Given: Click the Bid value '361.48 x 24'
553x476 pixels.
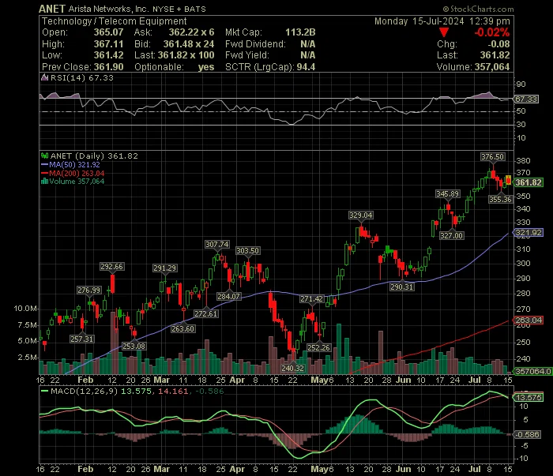Looking at the screenshot, I should [189, 44].
